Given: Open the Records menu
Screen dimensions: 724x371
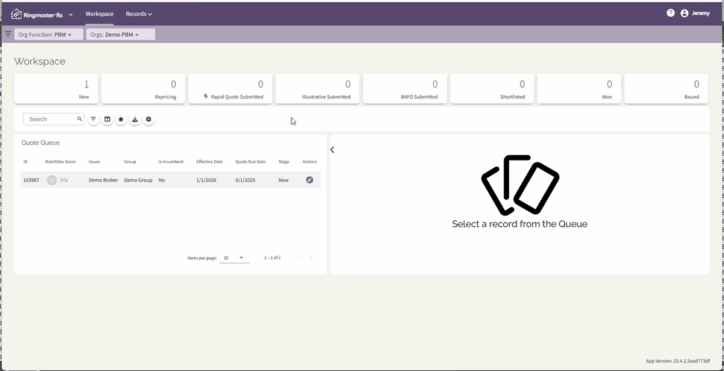Looking at the screenshot, I should [x=138, y=13].
